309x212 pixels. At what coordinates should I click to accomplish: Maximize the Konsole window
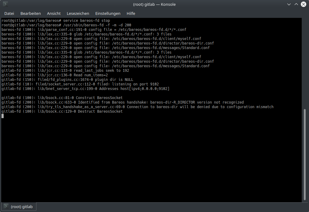click(296, 4)
